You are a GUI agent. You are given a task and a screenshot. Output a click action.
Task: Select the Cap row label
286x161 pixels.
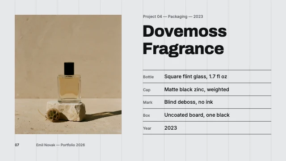click(x=147, y=90)
